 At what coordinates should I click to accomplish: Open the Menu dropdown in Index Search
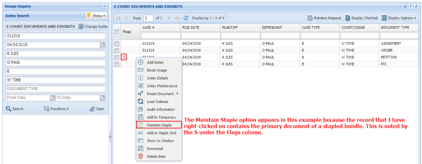pyautogui.click(x=96, y=16)
